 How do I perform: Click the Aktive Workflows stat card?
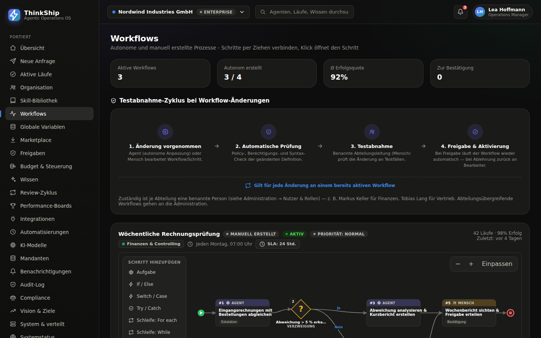tap(160, 73)
